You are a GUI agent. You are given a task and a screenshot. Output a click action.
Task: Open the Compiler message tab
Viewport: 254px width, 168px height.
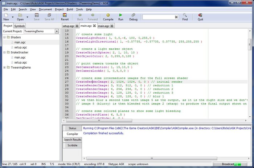72,134
